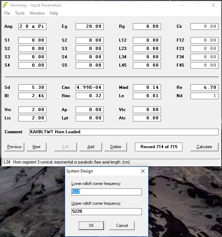This screenshot has height=237, width=222.
Task: Close the System Design dialog
Action: pos(143,171)
